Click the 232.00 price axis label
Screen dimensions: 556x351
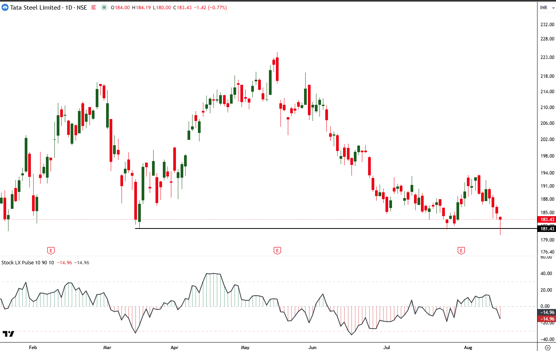coord(547,24)
